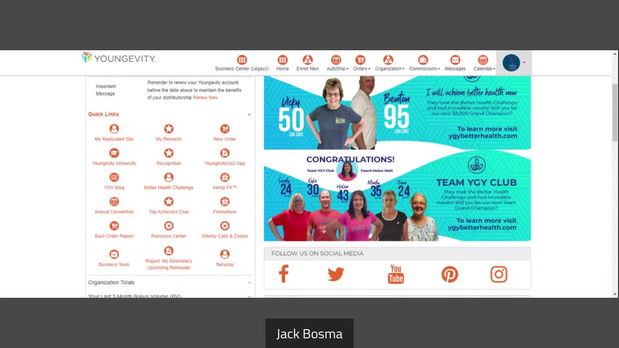
Task: Open the Calendar icon in navbar
Action: (483, 60)
